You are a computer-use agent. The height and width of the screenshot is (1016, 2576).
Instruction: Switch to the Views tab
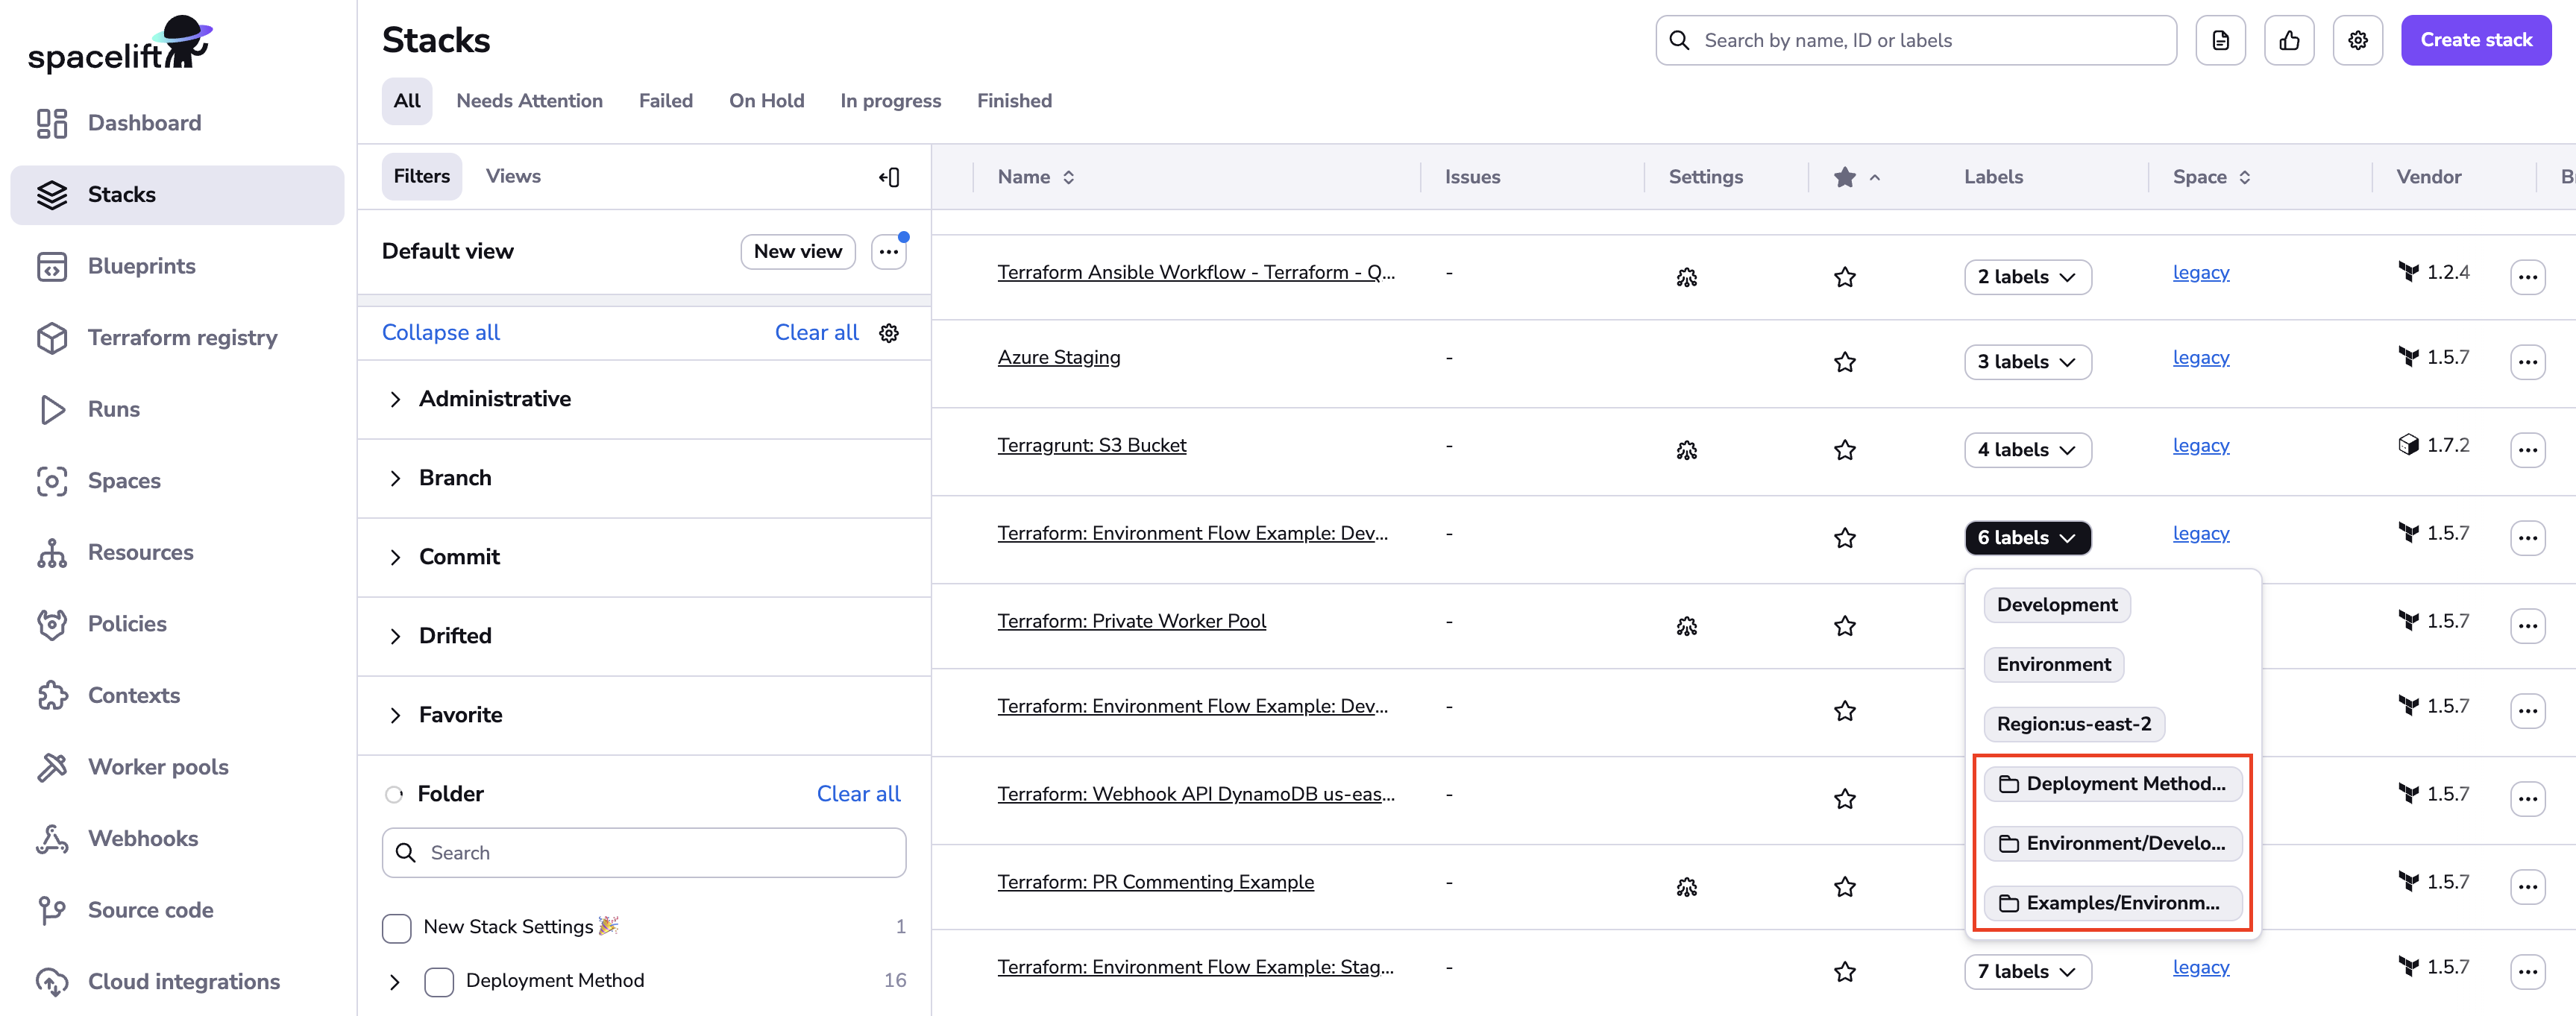[x=513, y=176]
